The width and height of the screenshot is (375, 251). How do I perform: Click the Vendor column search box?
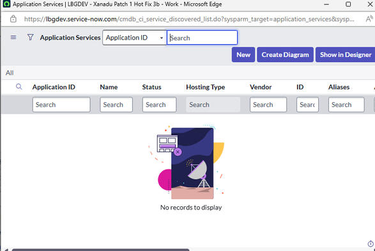point(268,105)
